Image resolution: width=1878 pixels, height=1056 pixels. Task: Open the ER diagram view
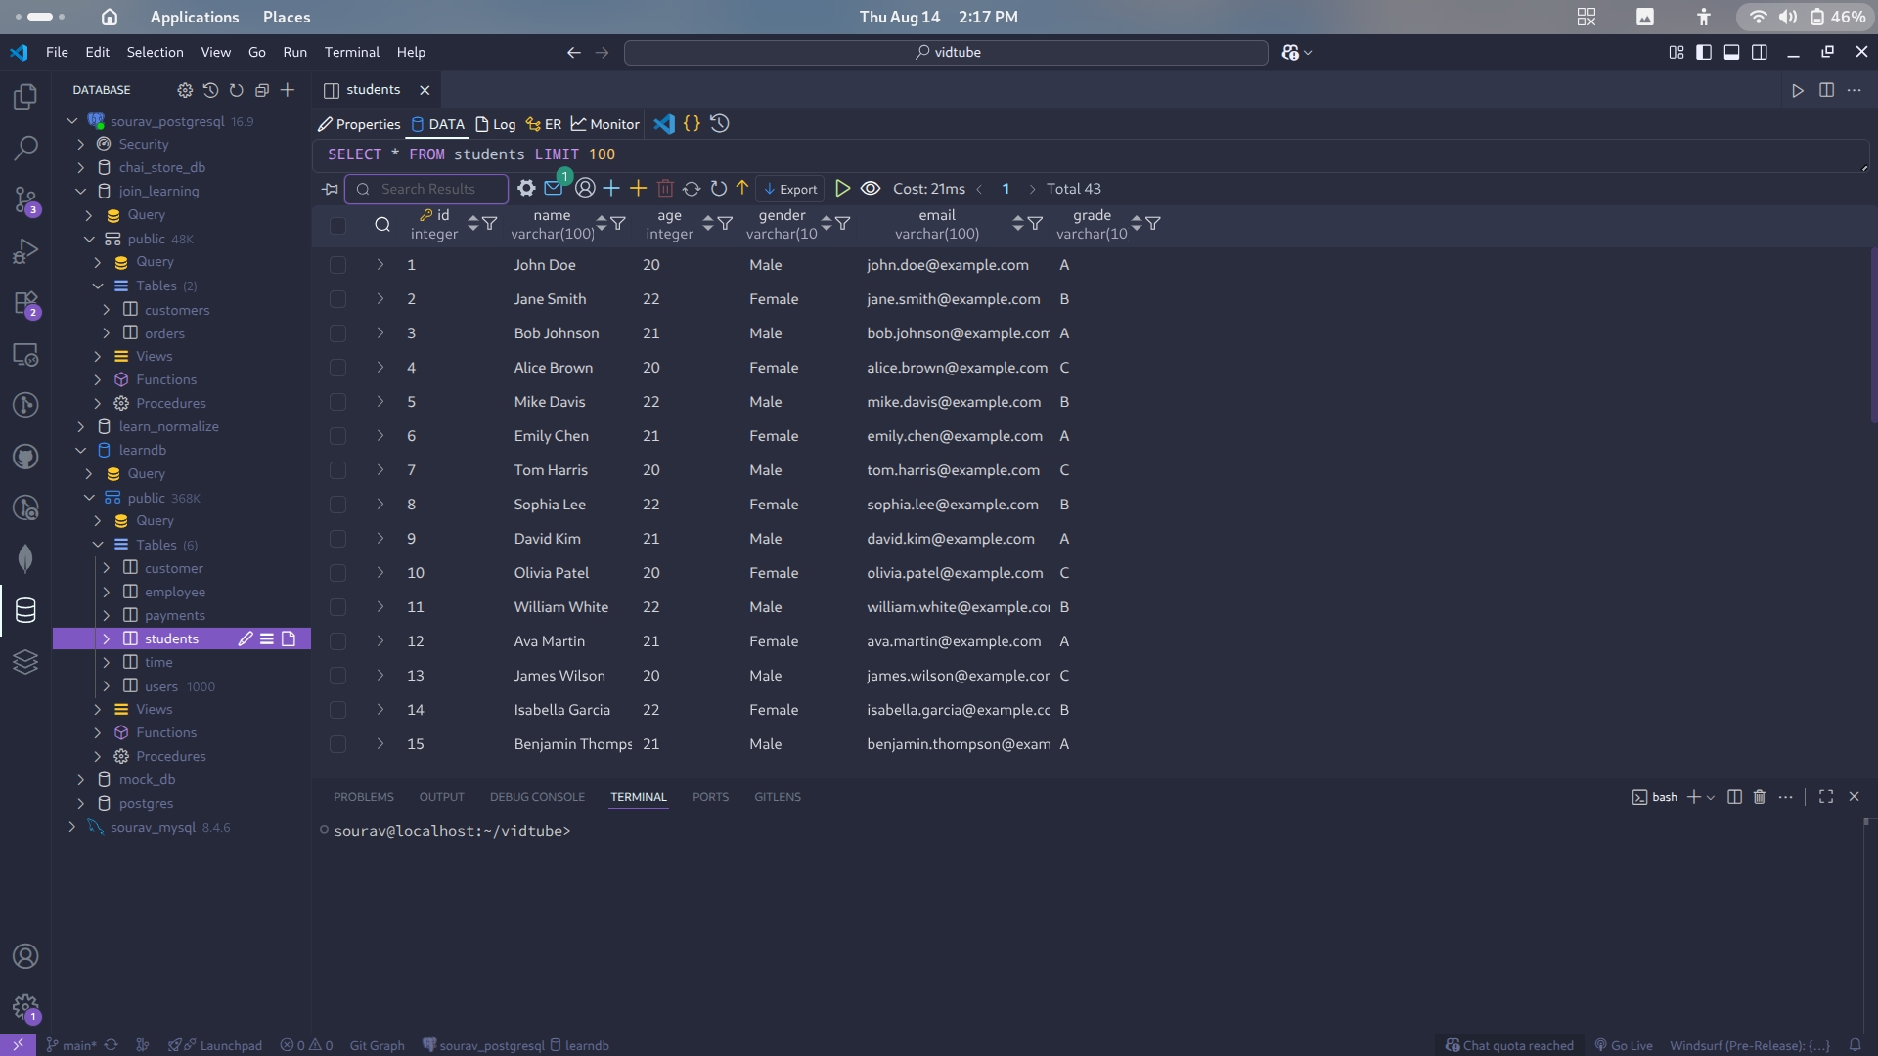544,124
